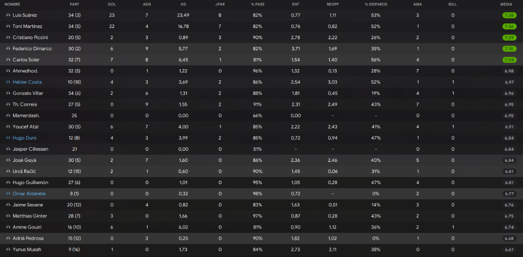Select Luis Suárez's green 7.38 rating badge

tap(509, 15)
